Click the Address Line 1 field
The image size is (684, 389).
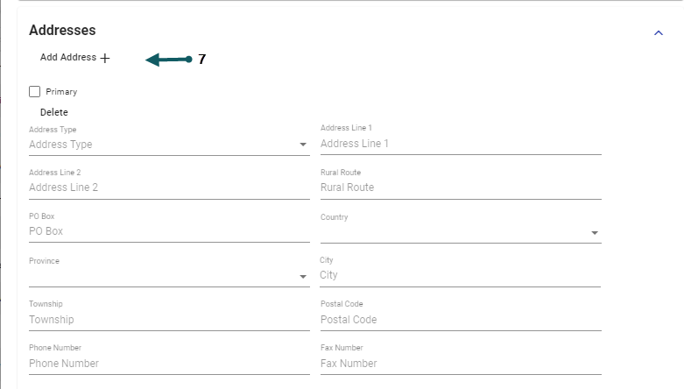click(x=461, y=144)
